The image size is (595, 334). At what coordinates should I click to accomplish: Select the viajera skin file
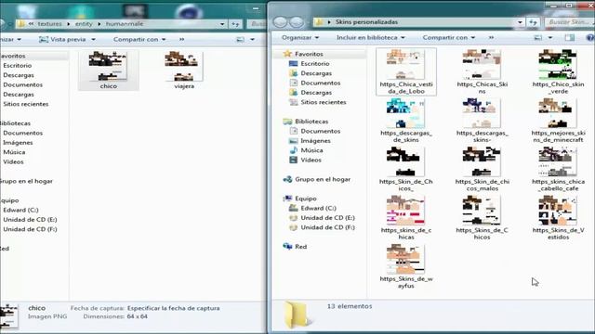(184, 71)
